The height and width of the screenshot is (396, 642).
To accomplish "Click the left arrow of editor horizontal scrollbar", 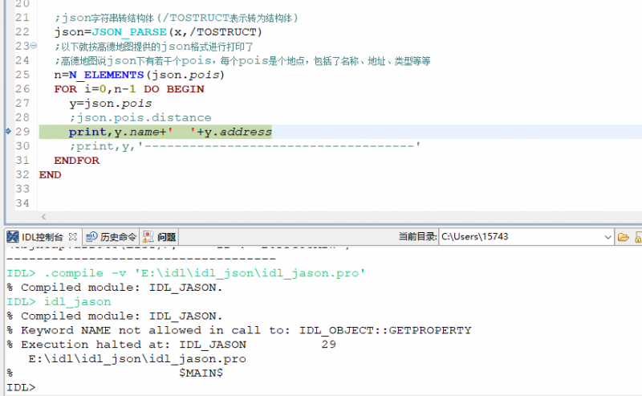I will pos(43,217).
